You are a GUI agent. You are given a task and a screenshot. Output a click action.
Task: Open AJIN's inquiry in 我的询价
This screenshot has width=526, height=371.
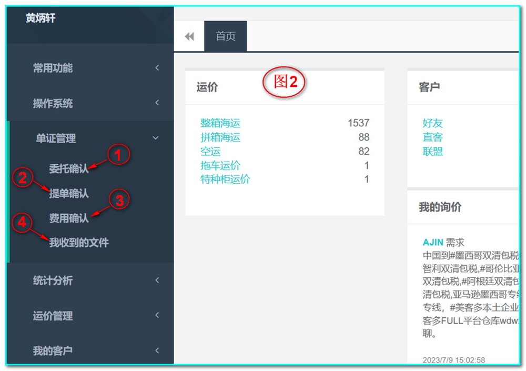tap(433, 243)
